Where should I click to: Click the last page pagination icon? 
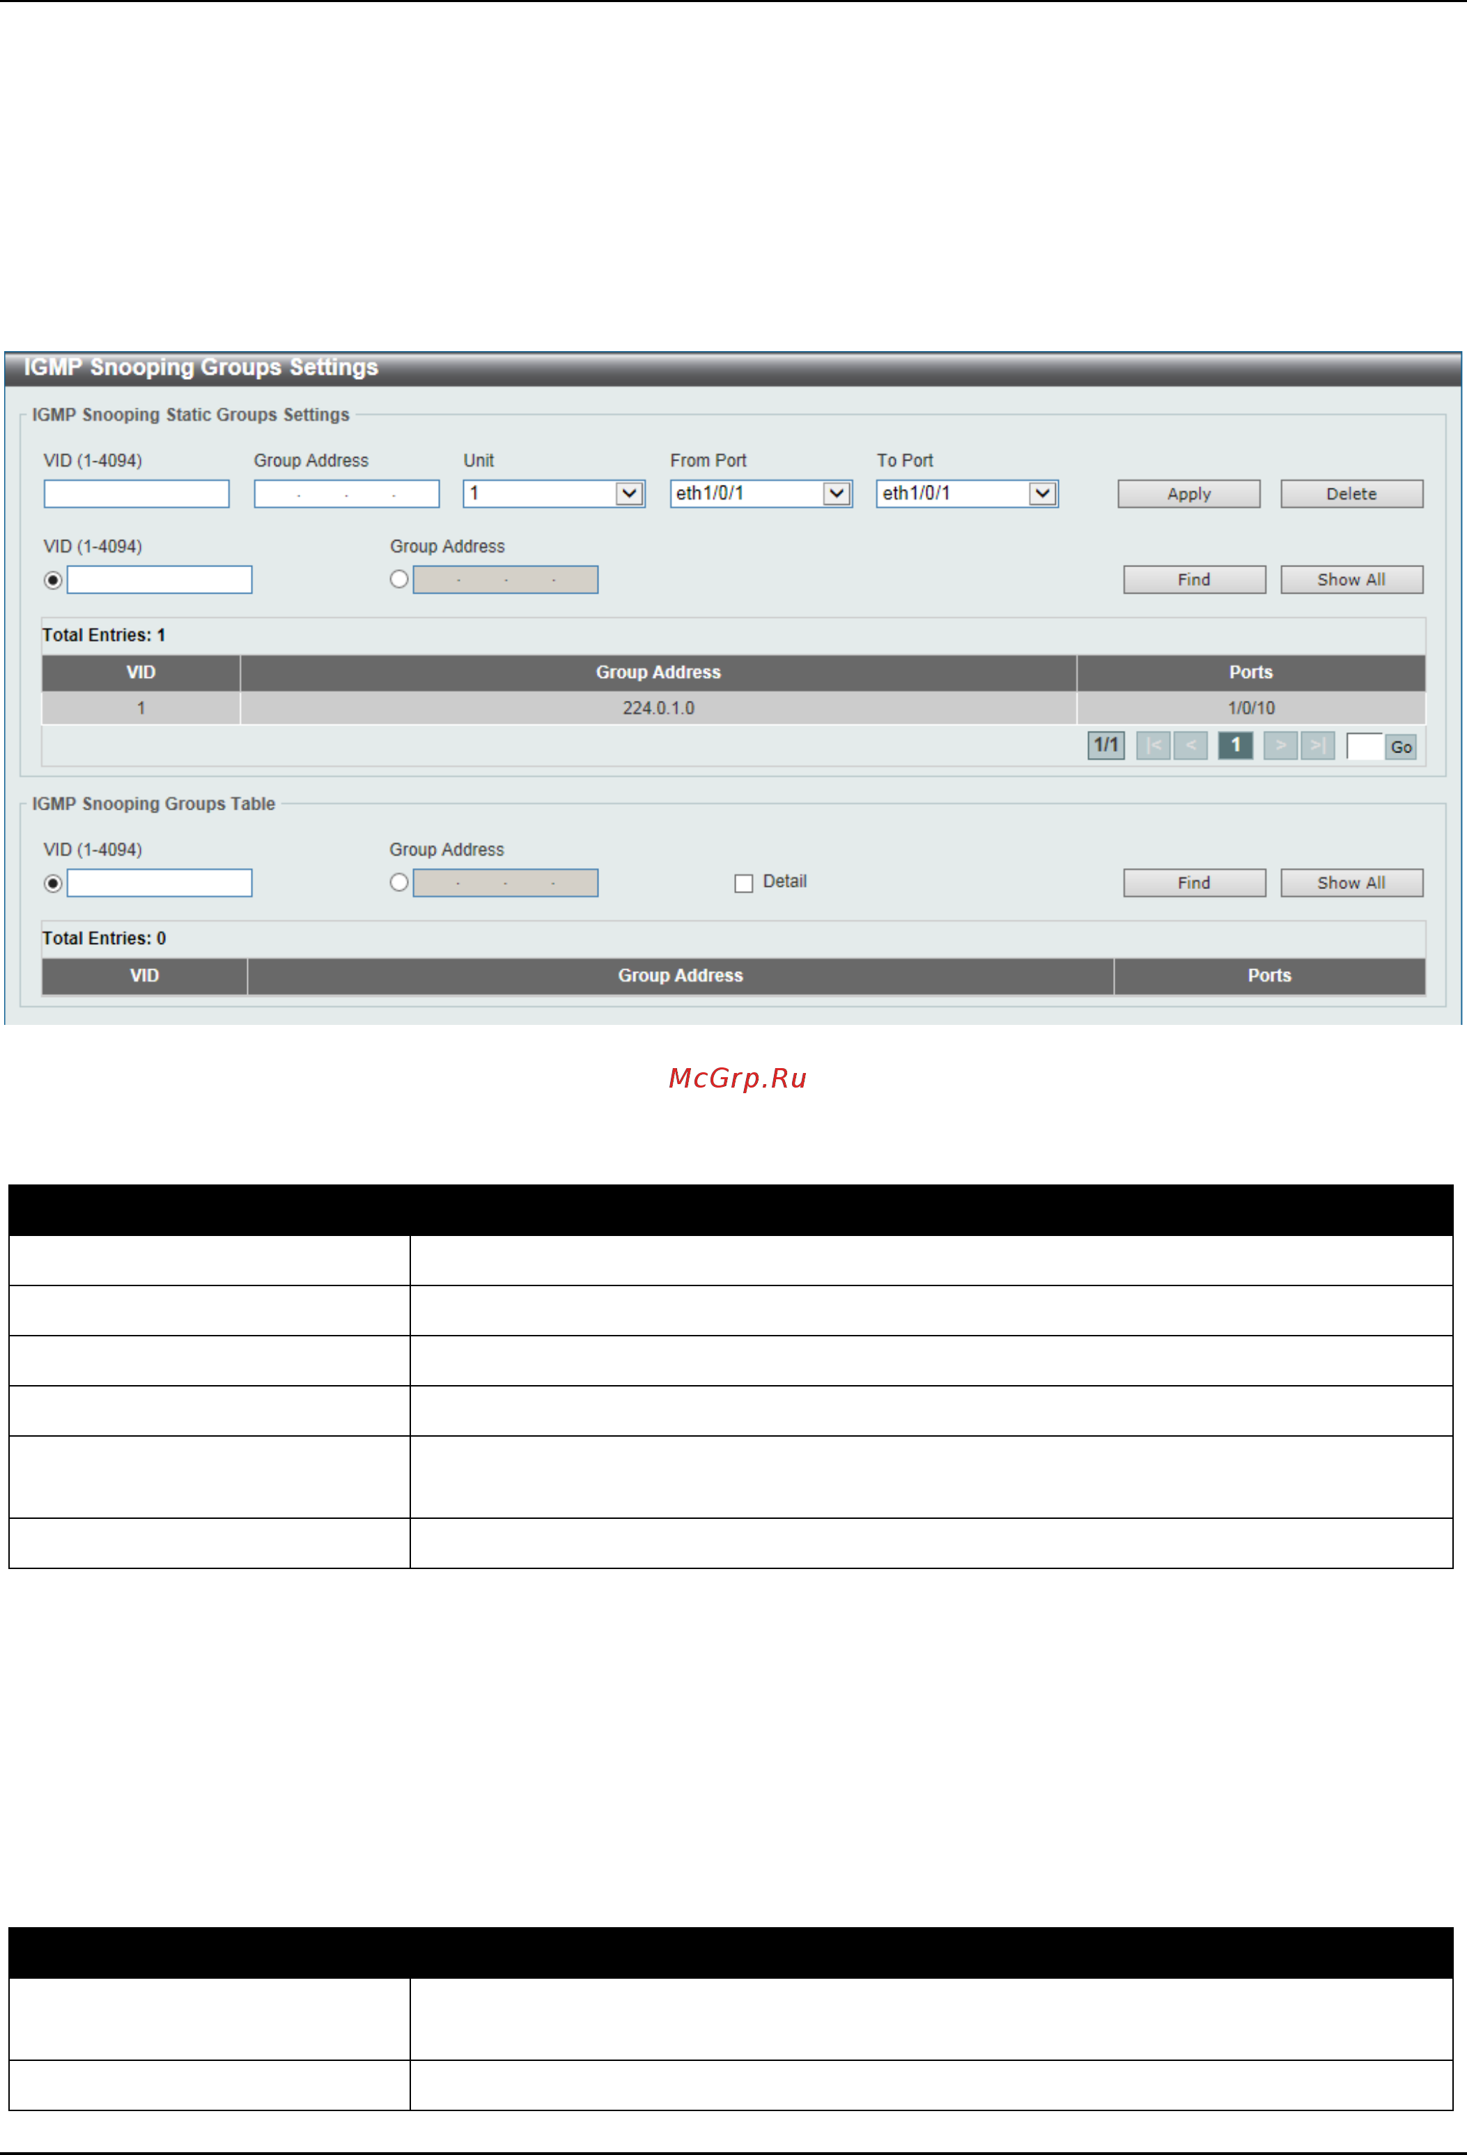1317,746
